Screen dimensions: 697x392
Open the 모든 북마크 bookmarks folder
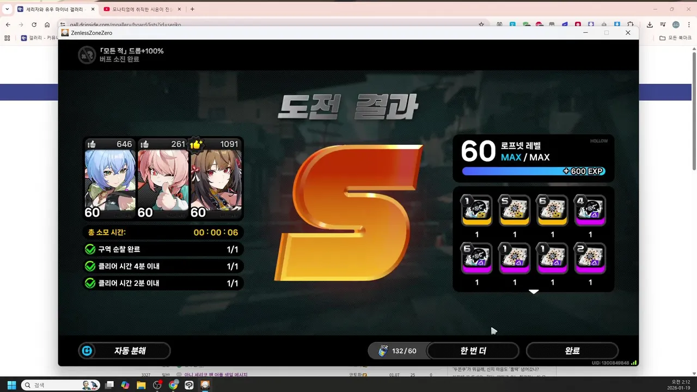pyautogui.click(x=675, y=38)
